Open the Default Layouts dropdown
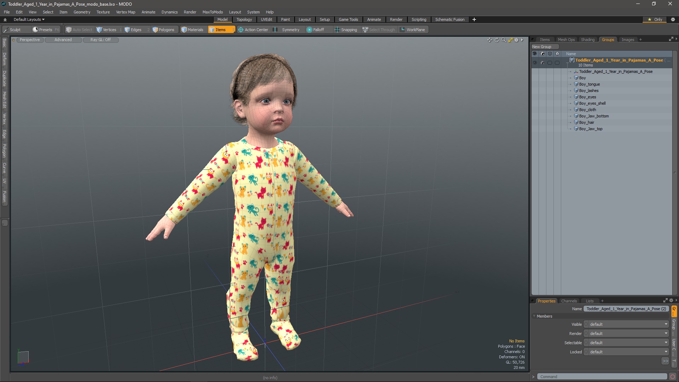The image size is (679, 382). pyautogui.click(x=29, y=19)
